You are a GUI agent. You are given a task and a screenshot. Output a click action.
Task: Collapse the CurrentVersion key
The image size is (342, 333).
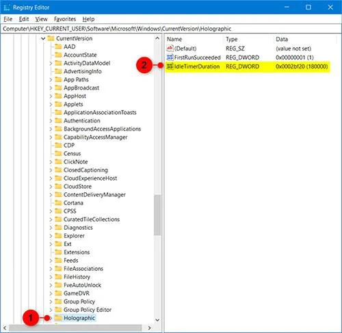tap(43, 38)
